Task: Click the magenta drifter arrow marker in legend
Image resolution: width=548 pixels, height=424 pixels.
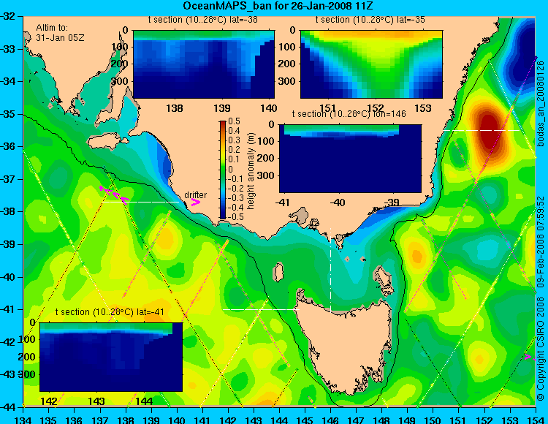Action: (195, 202)
